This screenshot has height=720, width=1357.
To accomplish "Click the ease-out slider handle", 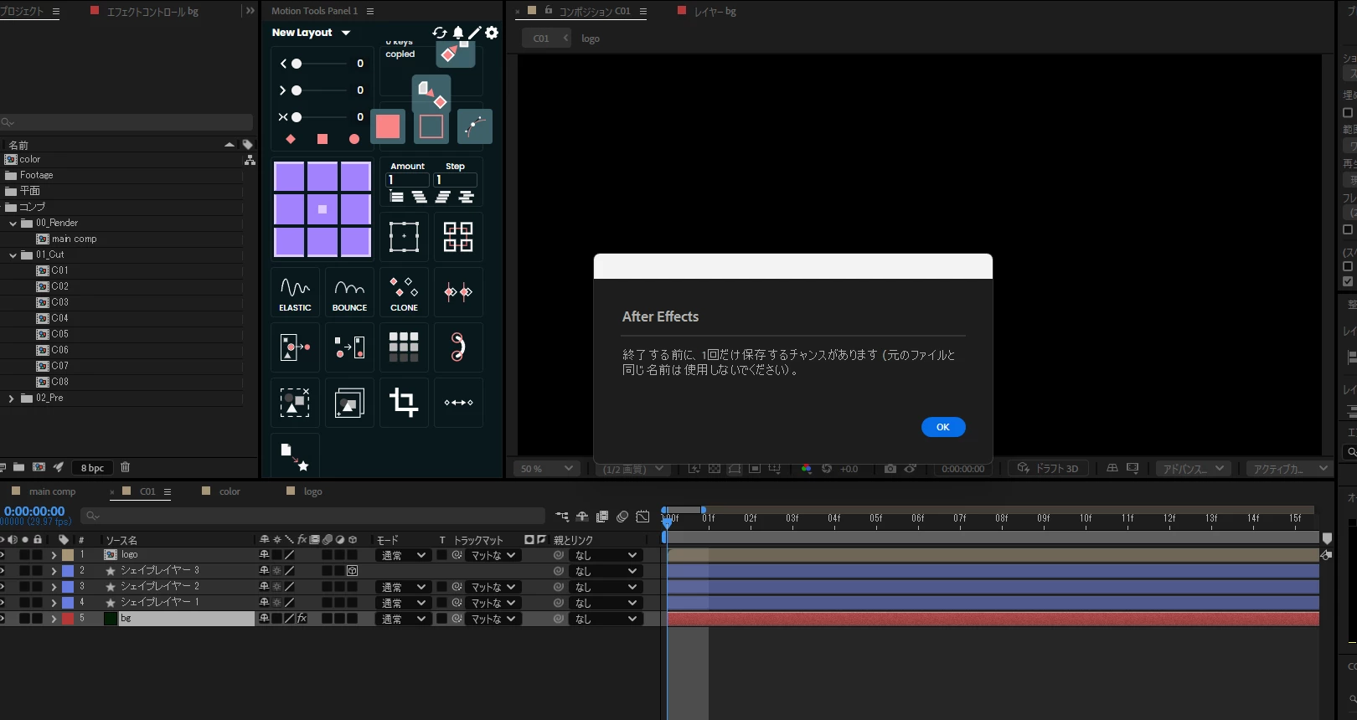I will (297, 90).
